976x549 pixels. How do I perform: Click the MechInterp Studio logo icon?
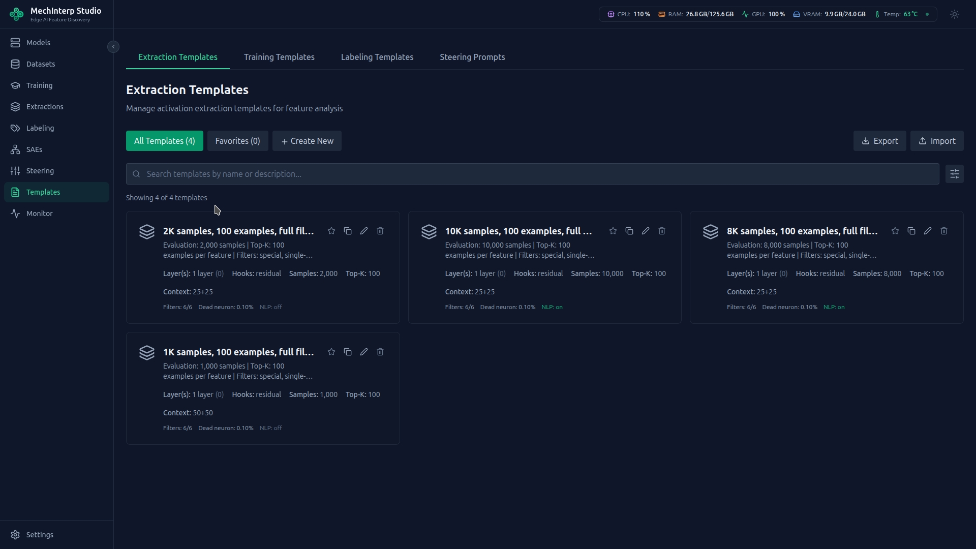pyautogui.click(x=16, y=14)
